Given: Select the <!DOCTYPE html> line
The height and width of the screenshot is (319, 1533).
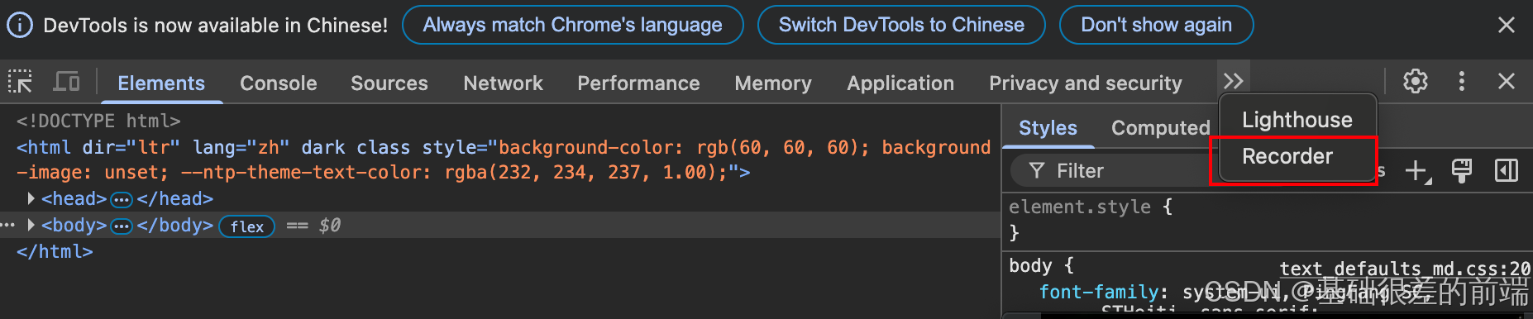Looking at the screenshot, I should (98, 121).
